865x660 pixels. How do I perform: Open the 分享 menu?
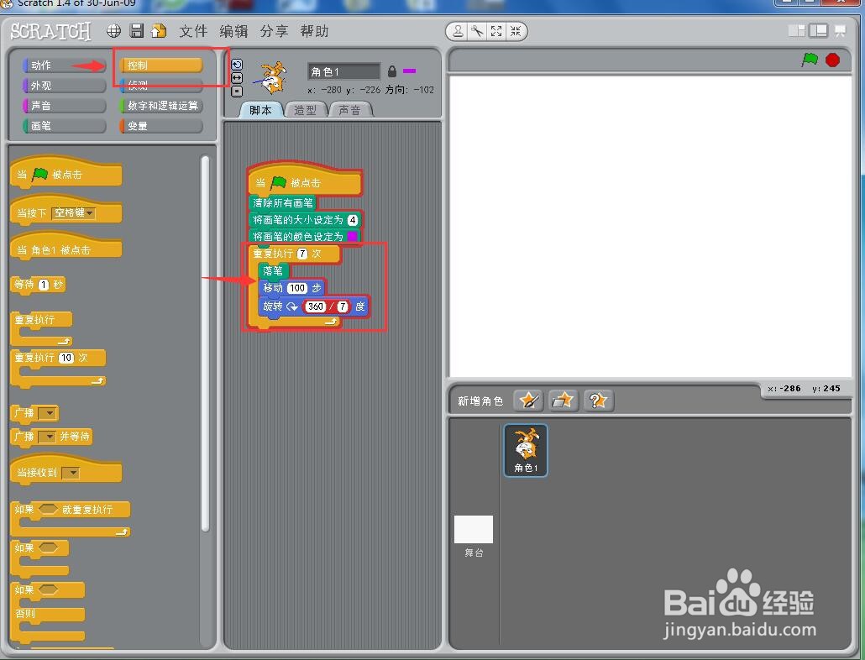coord(274,31)
